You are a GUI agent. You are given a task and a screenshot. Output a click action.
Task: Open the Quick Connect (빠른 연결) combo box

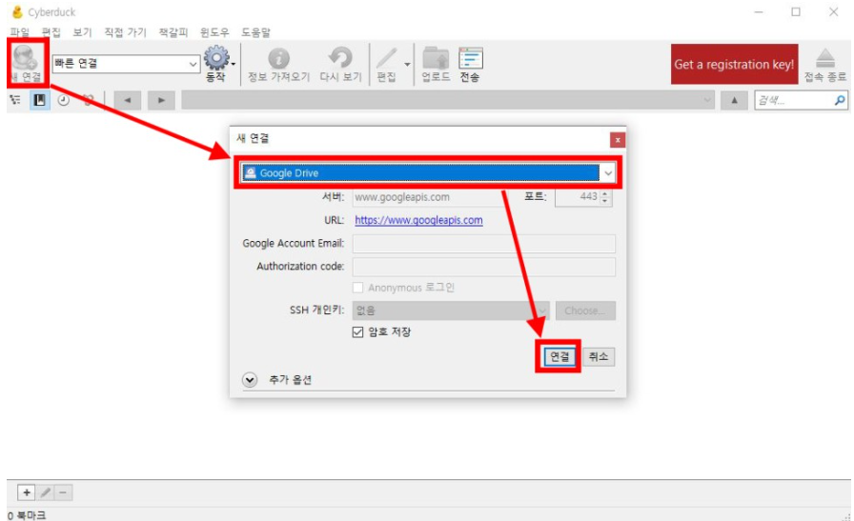(x=126, y=64)
